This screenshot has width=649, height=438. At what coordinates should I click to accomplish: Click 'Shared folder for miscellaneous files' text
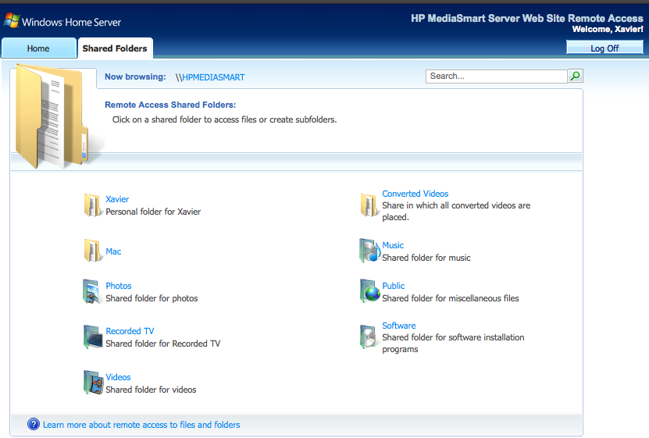click(x=451, y=298)
